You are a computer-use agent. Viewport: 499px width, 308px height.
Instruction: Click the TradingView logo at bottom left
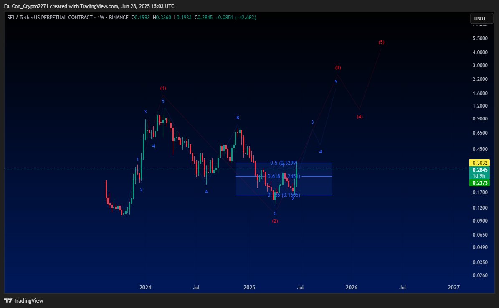click(x=24, y=300)
